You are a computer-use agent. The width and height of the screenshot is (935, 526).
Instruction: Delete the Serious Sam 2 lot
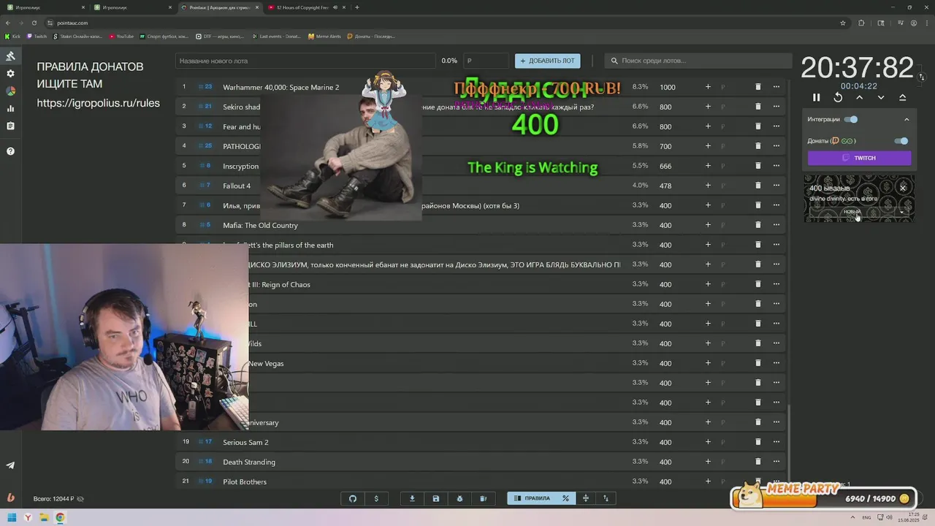point(757,442)
